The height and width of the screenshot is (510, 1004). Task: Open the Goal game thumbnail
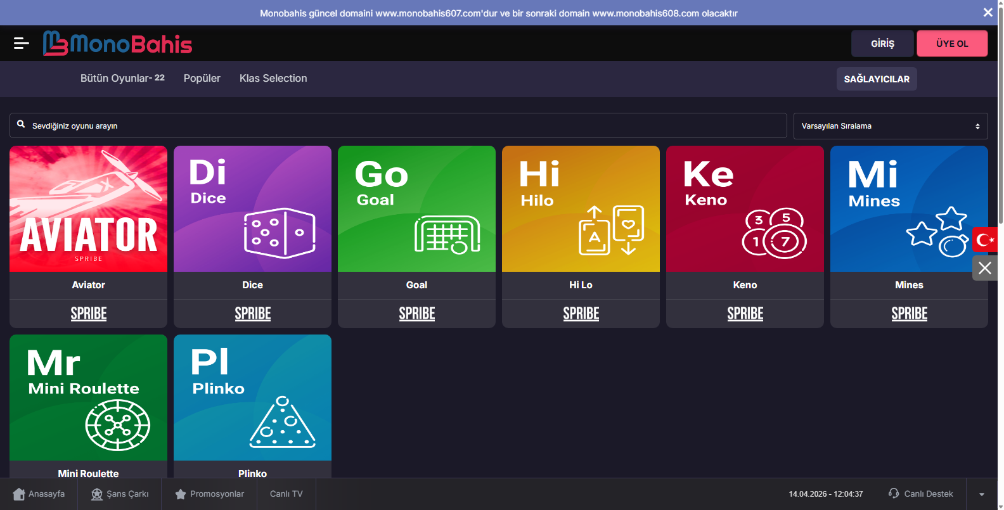(x=416, y=208)
